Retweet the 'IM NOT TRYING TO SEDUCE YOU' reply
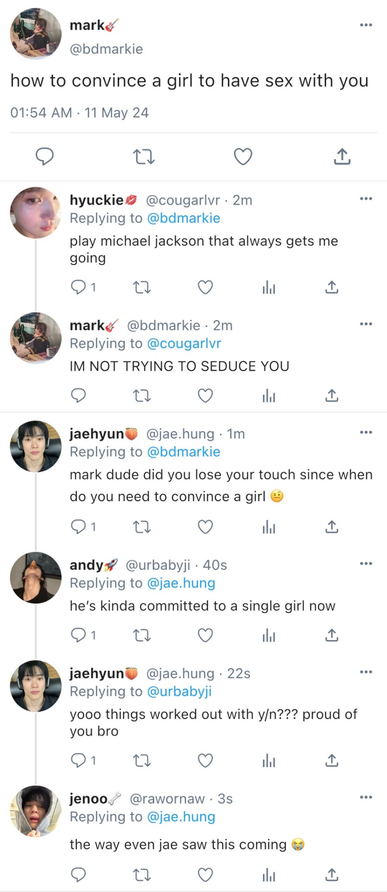Screen dimensions: 387x892 point(142,396)
